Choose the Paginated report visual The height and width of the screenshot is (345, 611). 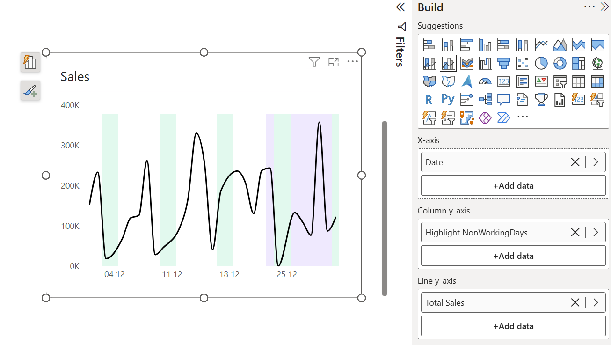tap(560, 99)
